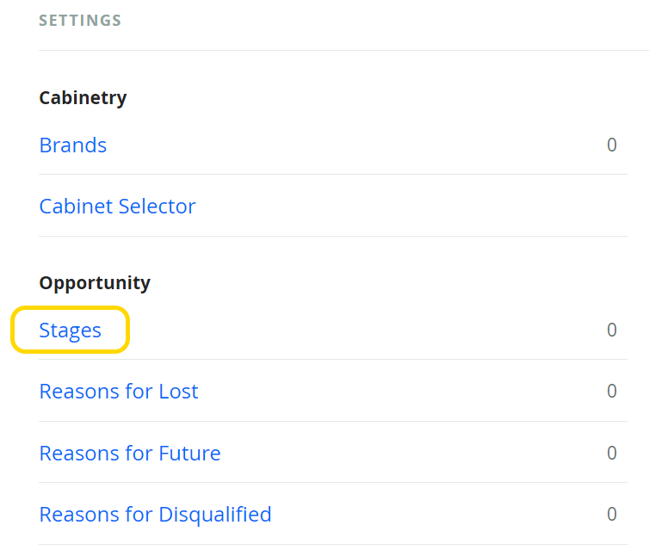This screenshot has width=649, height=556.
Task: Open Reasons for Disqualified settings
Action: tap(155, 515)
